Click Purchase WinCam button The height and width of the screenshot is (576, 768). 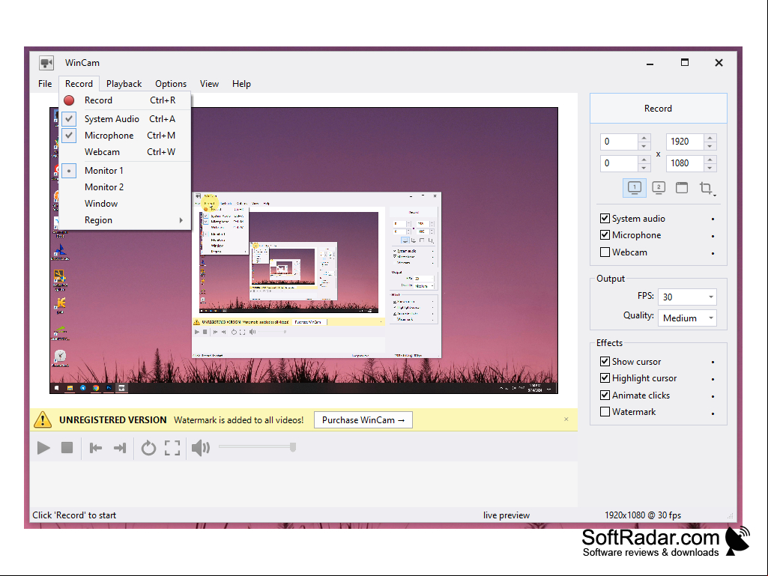click(363, 419)
